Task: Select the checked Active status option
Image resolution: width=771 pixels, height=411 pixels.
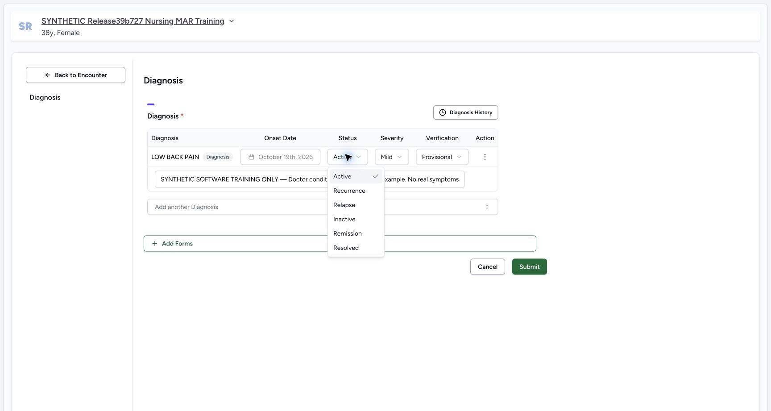Action: (x=356, y=176)
